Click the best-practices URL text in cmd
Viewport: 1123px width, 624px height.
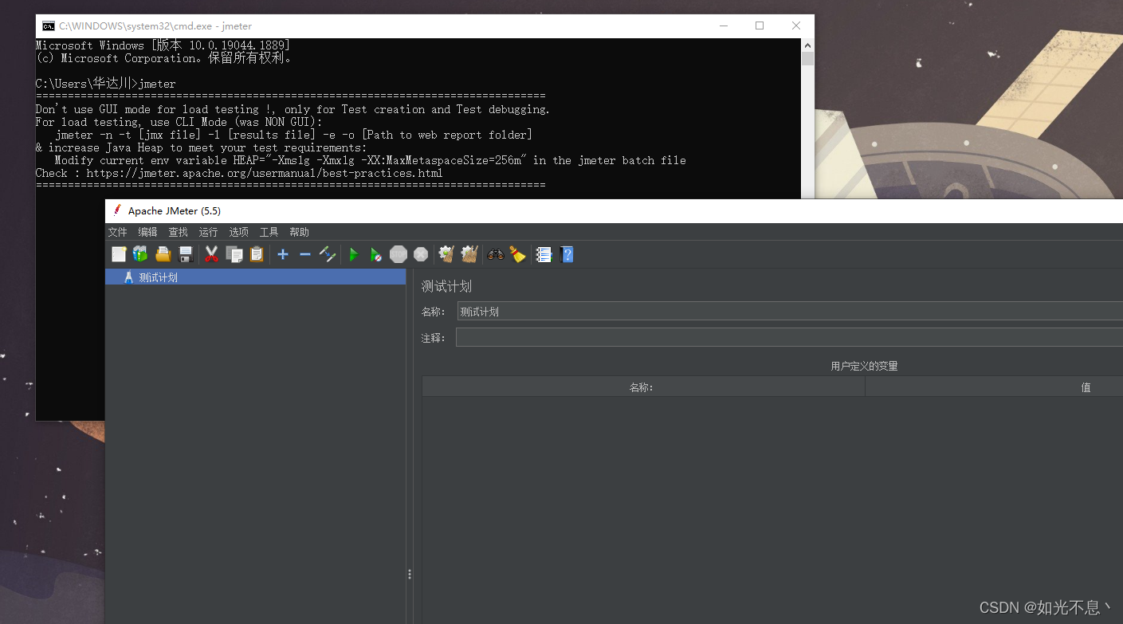coord(265,173)
